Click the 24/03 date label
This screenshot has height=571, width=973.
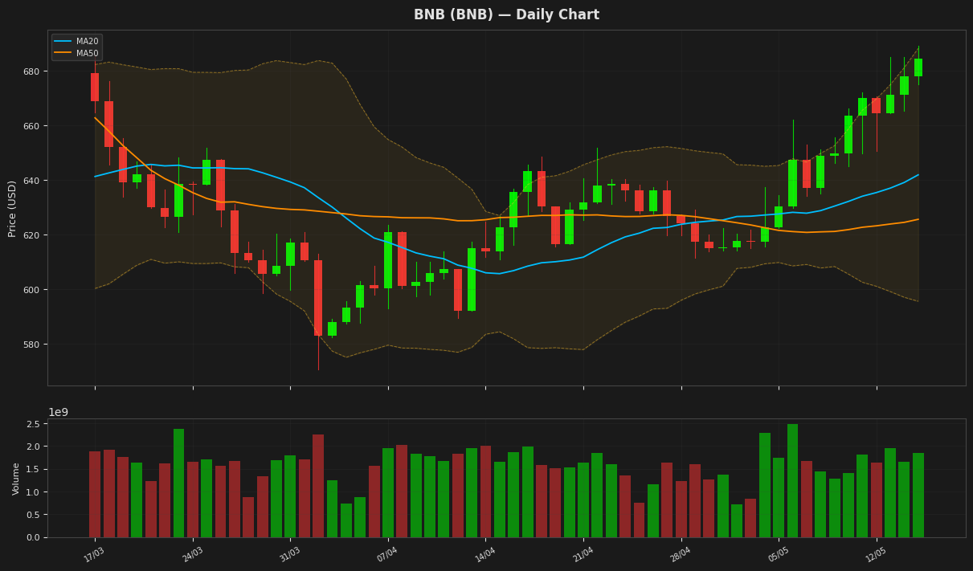tap(193, 554)
